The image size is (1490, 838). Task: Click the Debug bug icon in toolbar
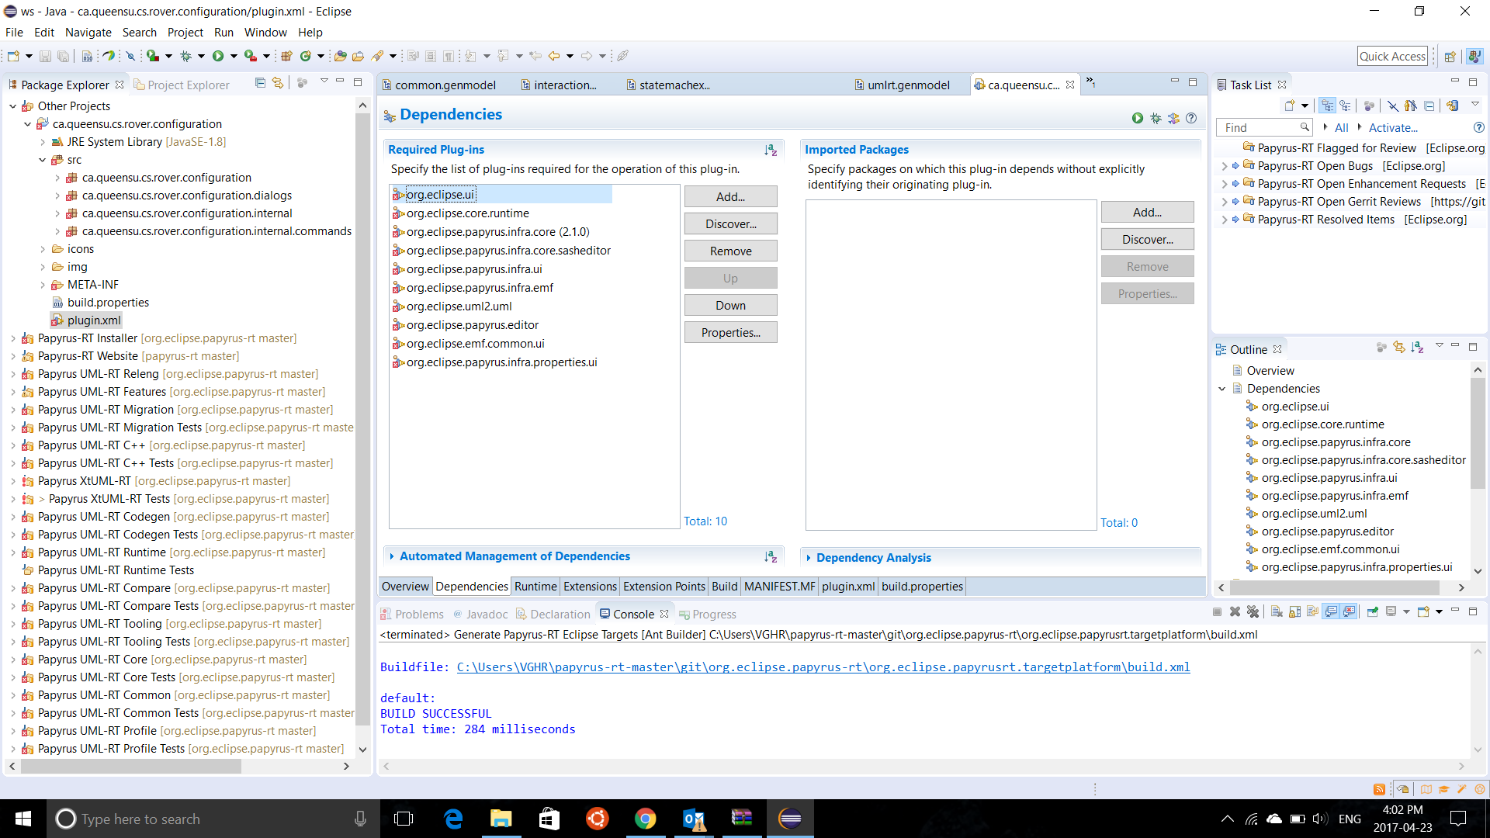[185, 56]
